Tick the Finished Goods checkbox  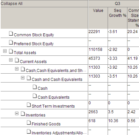29,122
